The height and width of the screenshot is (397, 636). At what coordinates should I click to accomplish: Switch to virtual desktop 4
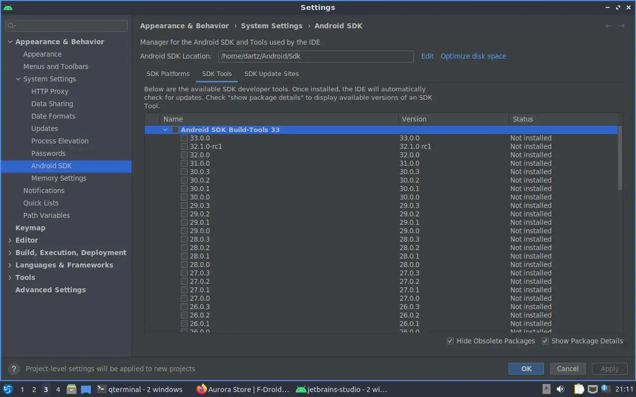[58, 390]
